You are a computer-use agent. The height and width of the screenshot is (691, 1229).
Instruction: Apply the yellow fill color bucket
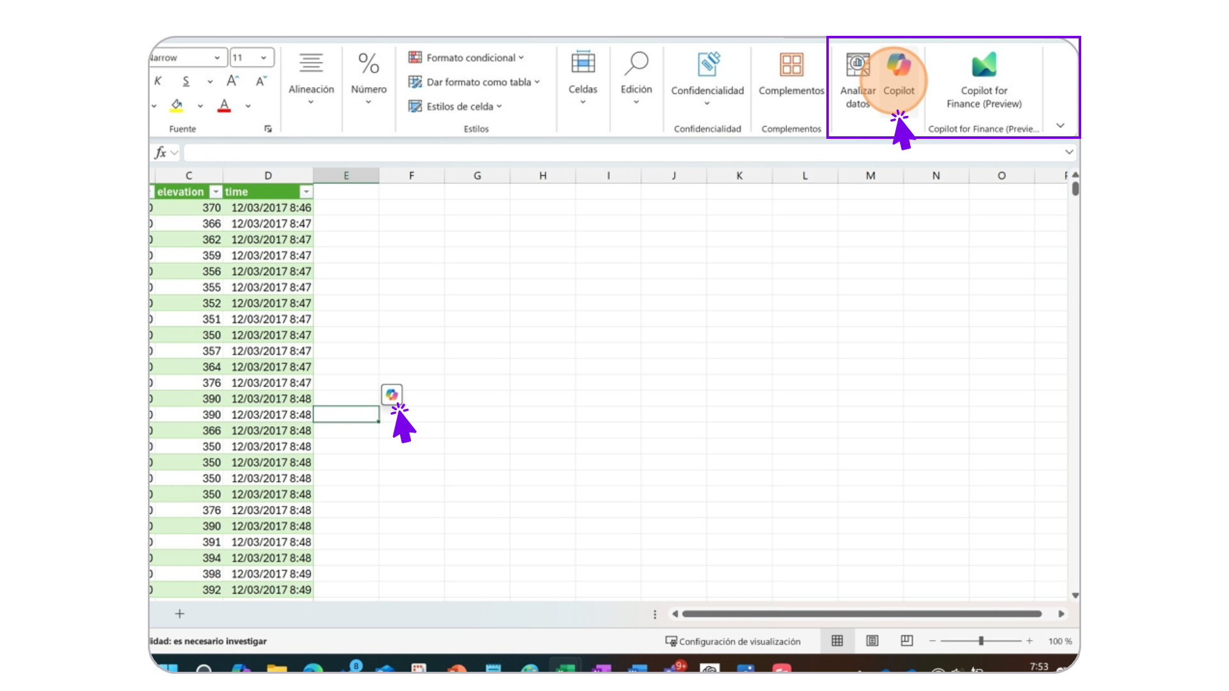click(177, 106)
